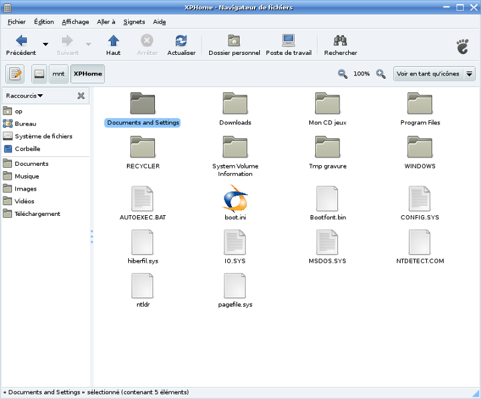481x399 pixels.
Task: Open the Signets menu
Action: tap(134, 22)
